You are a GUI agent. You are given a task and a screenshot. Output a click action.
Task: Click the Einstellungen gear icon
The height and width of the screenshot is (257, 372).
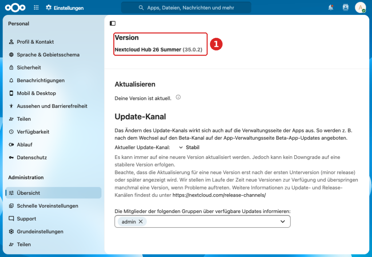(49, 8)
